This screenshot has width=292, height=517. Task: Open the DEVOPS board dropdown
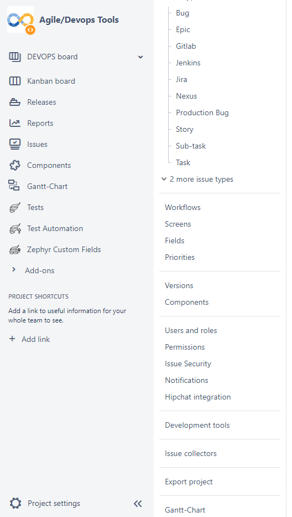(x=140, y=57)
